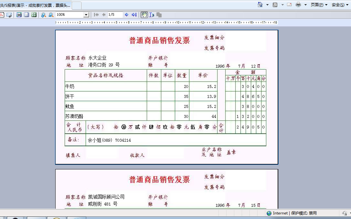Toggle the text select cursor tool

coord(152,15)
